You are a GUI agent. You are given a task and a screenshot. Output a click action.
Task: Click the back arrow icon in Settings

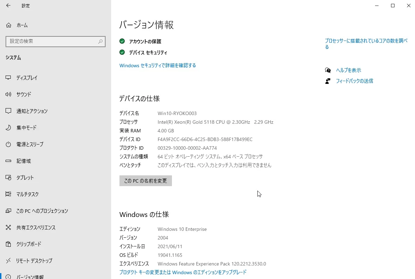[8, 6]
